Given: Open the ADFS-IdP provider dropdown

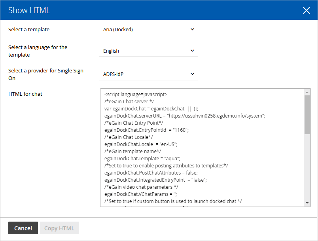Looking at the screenshot, I should (149, 74).
